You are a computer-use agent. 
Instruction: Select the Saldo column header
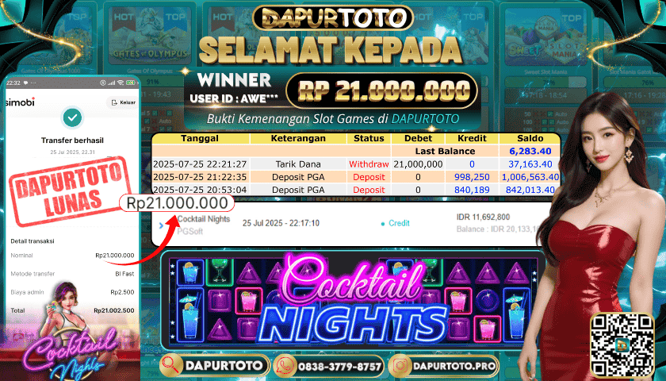click(530, 138)
